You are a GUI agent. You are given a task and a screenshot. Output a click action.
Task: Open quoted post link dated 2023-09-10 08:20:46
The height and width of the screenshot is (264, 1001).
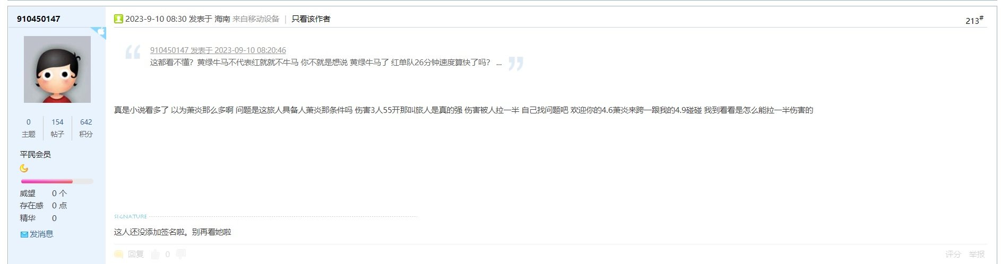coord(218,50)
